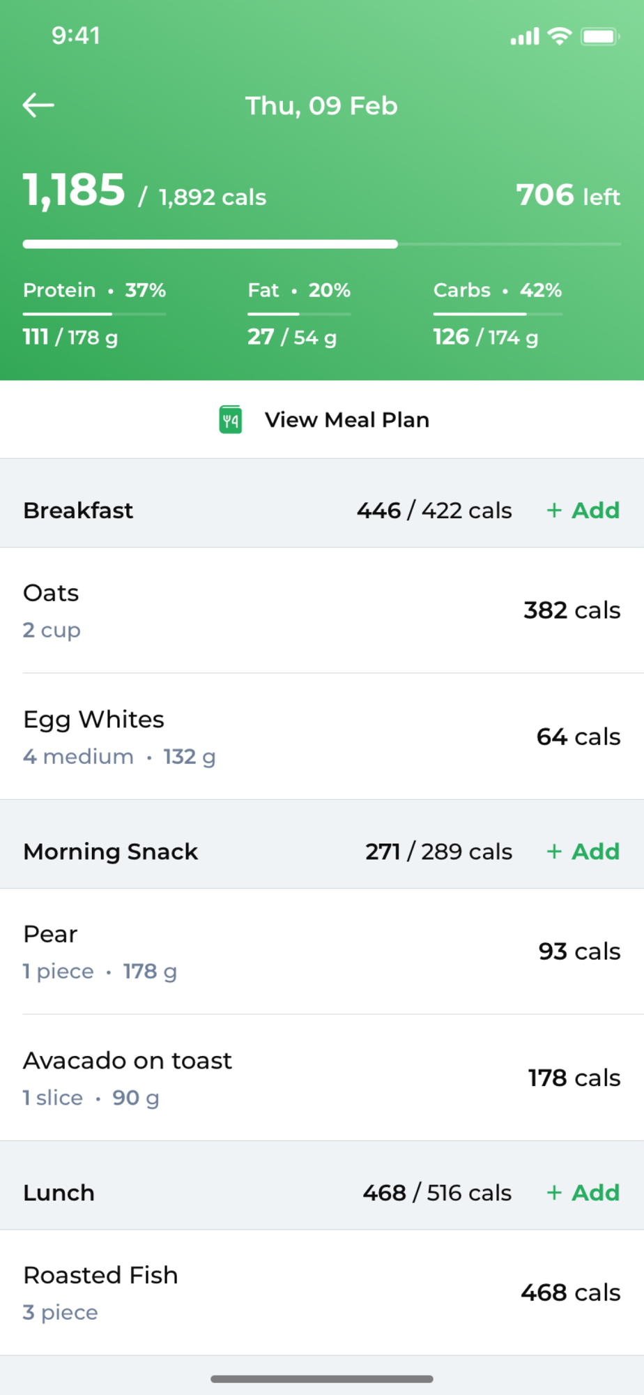This screenshot has height=1395, width=644.
Task: Open View Meal Plan
Action: tap(346, 420)
